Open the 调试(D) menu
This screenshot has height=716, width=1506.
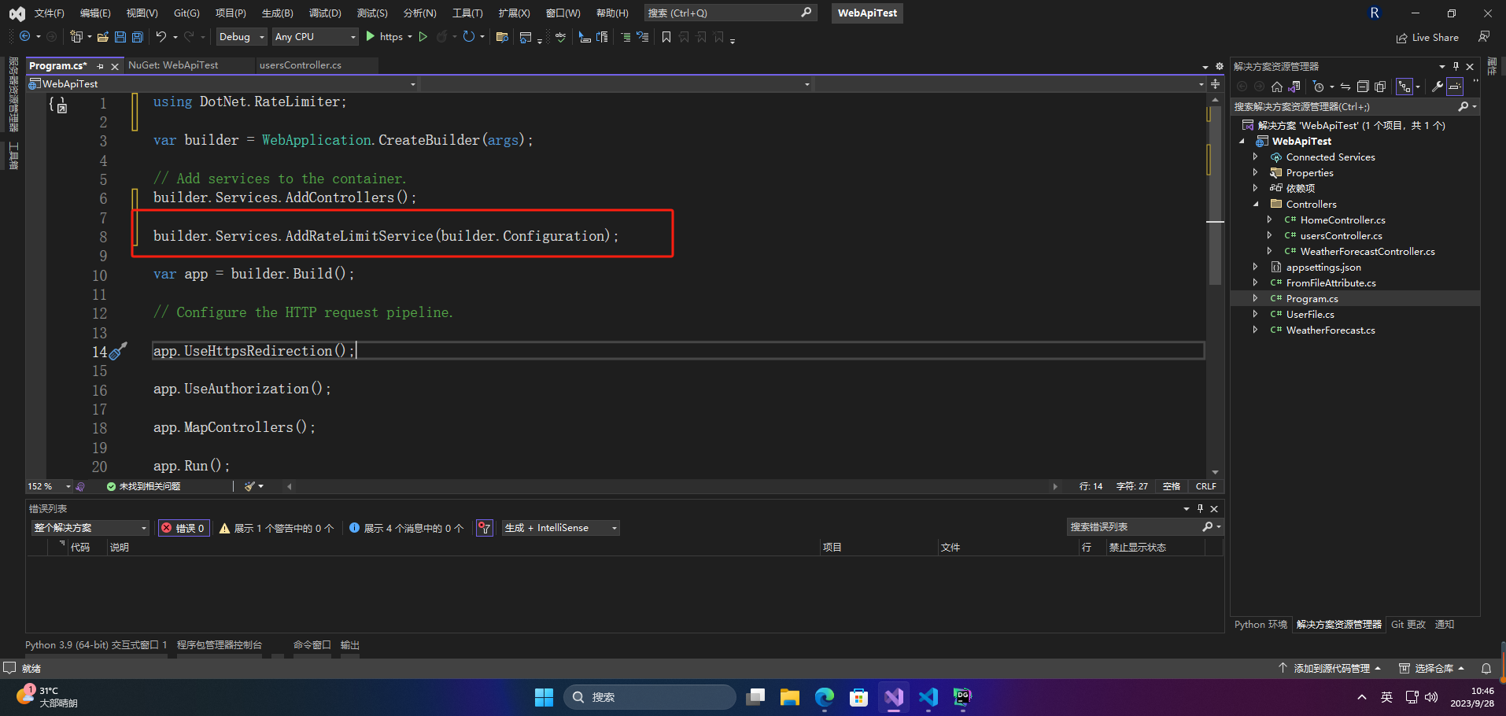point(325,13)
